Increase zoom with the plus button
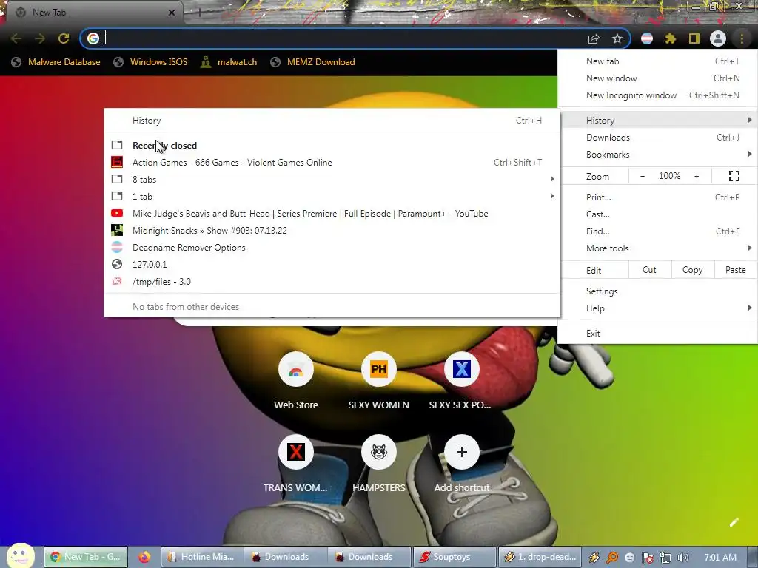Image resolution: width=758 pixels, height=568 pixels. tap(697, 176)
